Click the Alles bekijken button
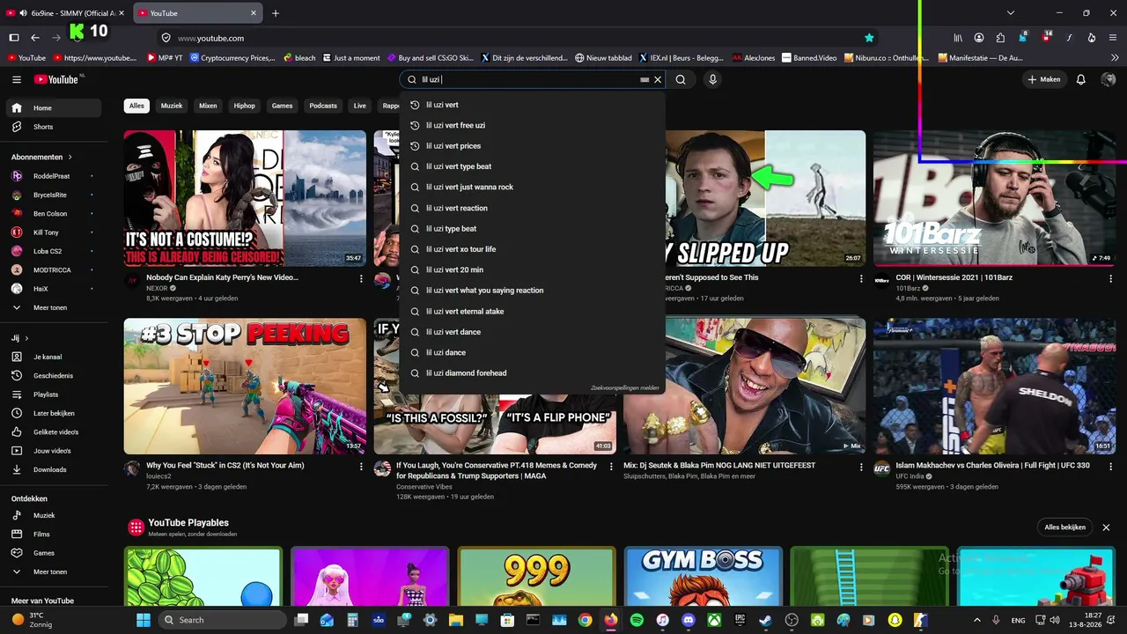 pos(1065,527)
